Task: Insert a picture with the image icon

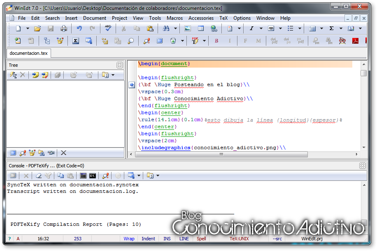Action: click(x=188, y=28)
